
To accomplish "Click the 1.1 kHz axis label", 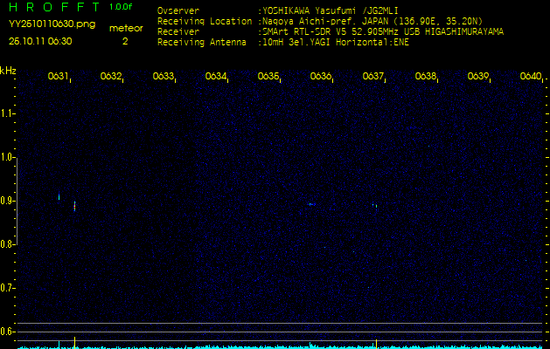I will tap(7, 113).
